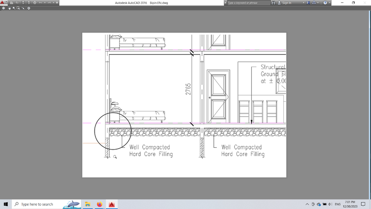Click the AutoCAD taskbar icon
The width and height of the screenshot is (371, 209).
click(x=112, y=204)
